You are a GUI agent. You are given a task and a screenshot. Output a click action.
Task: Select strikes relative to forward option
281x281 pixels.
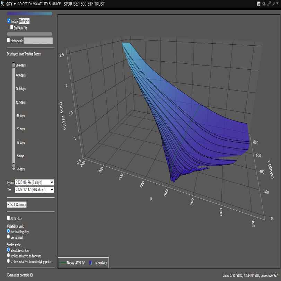tap(8, 255)
